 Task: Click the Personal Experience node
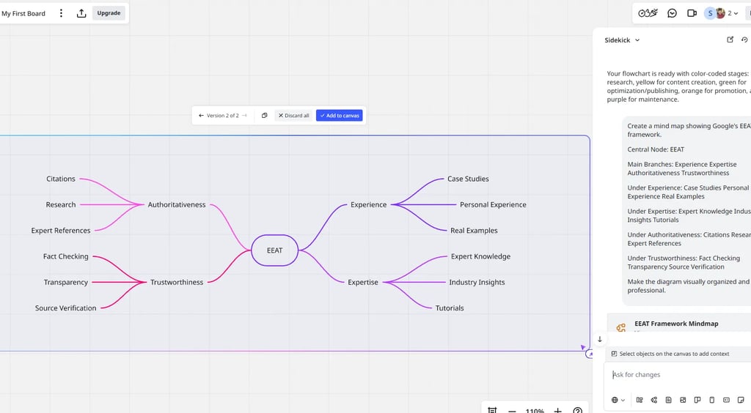[493, 204]
